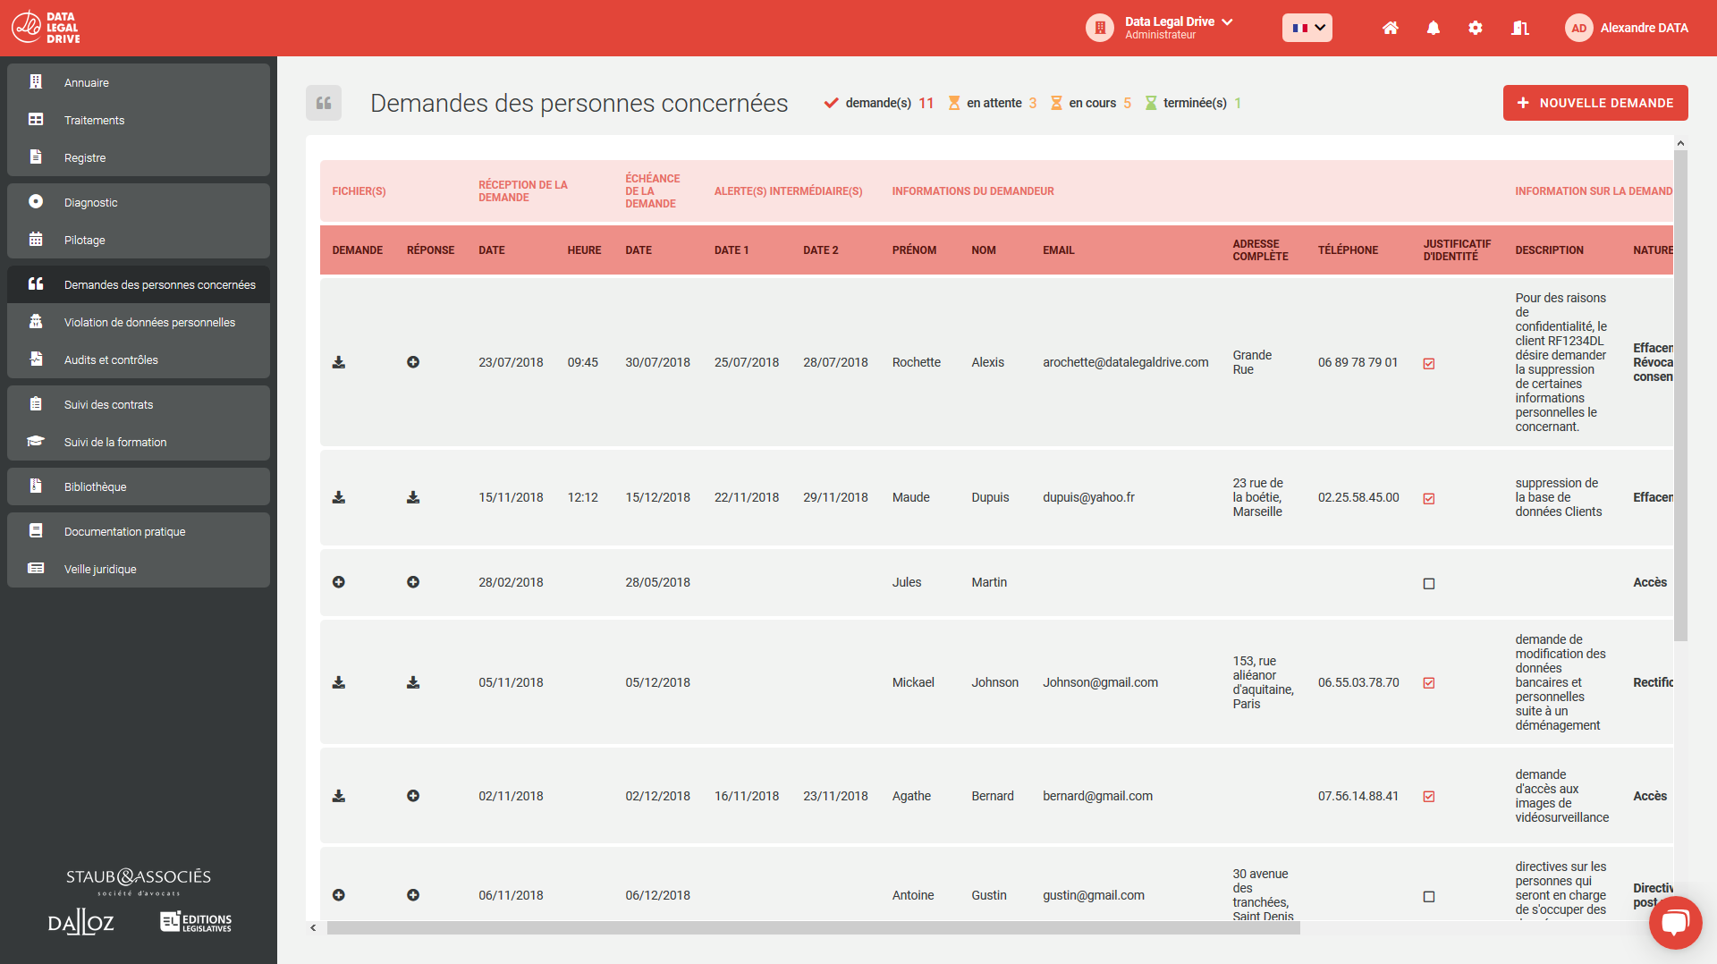Open the chat bubble widget
Screen dimensions: 1717x964
(x=1675, y=922)
